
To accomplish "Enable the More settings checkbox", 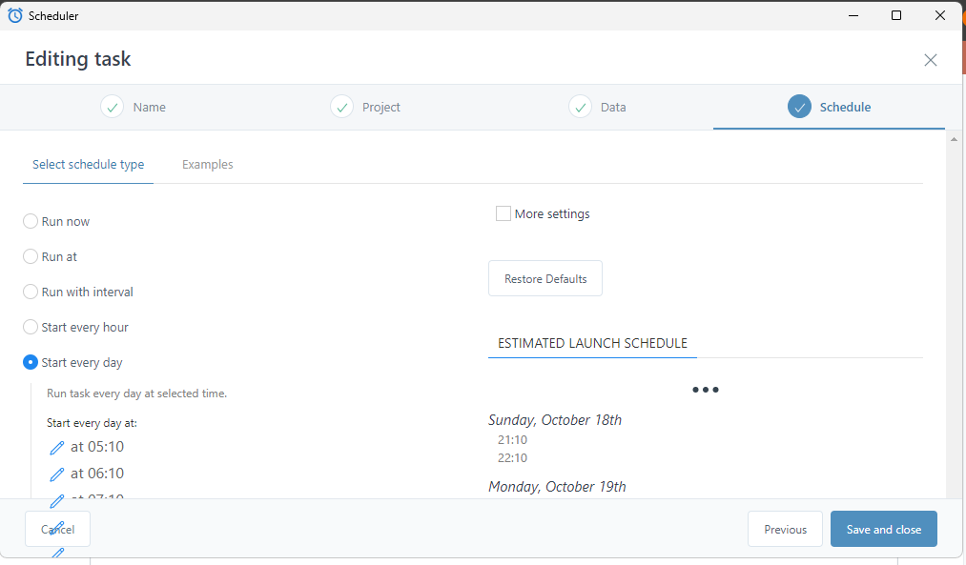I will coord(504,213).
